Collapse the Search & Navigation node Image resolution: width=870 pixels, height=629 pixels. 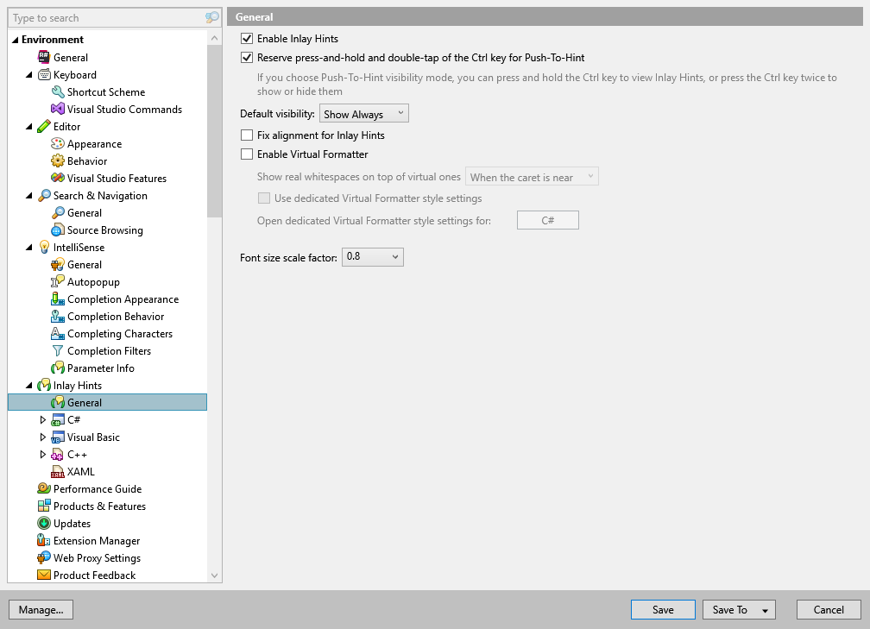(29, 196)
